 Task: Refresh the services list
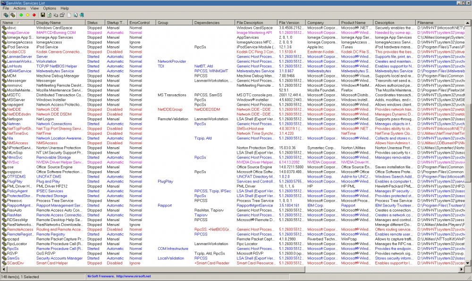coord(49,15)
